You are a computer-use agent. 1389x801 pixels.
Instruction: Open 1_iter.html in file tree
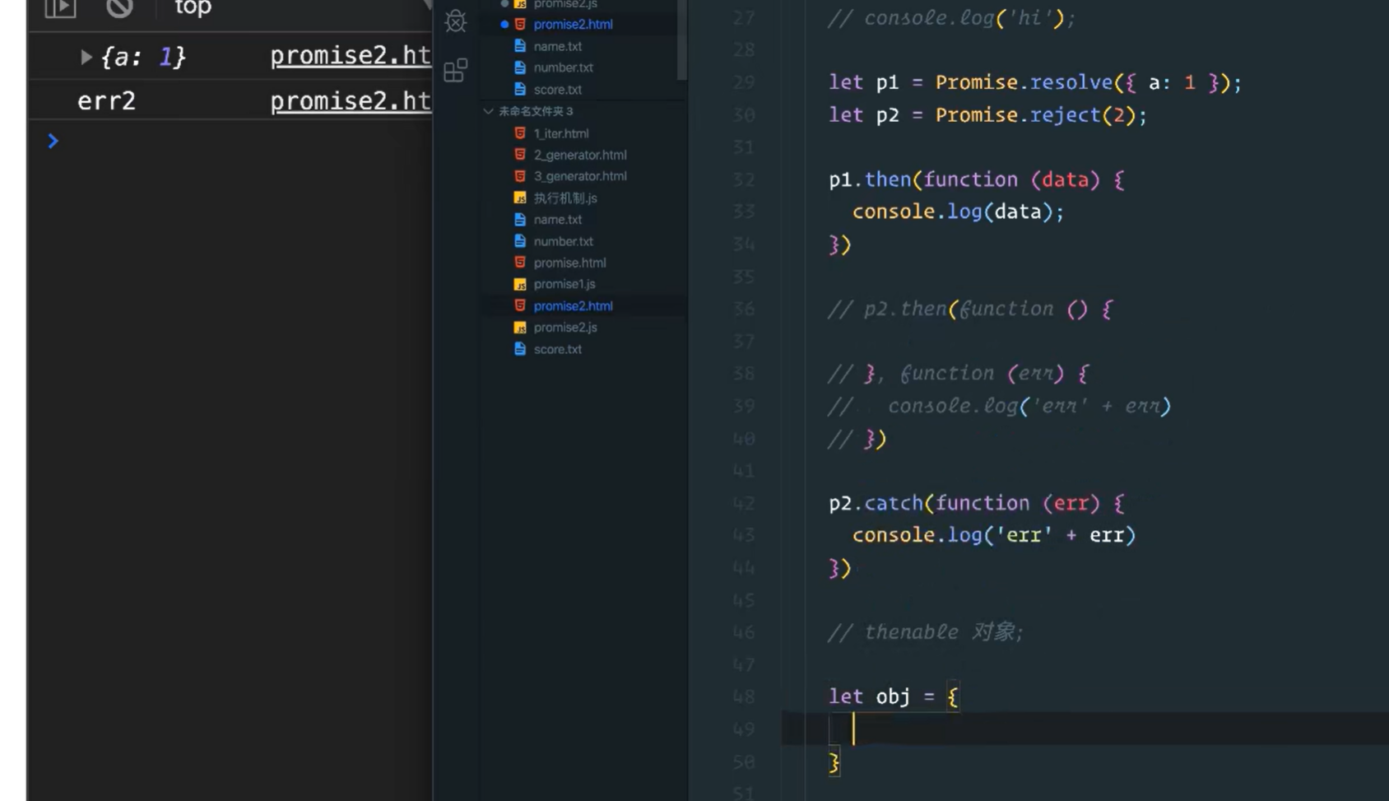[560, 133]
